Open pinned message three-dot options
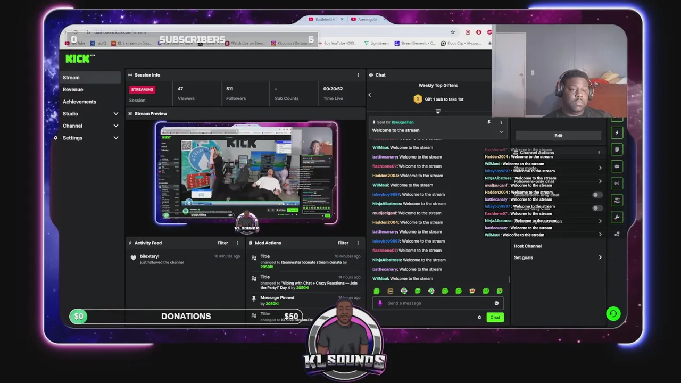Viewport: 681px width, 383px height. point(501,122)
